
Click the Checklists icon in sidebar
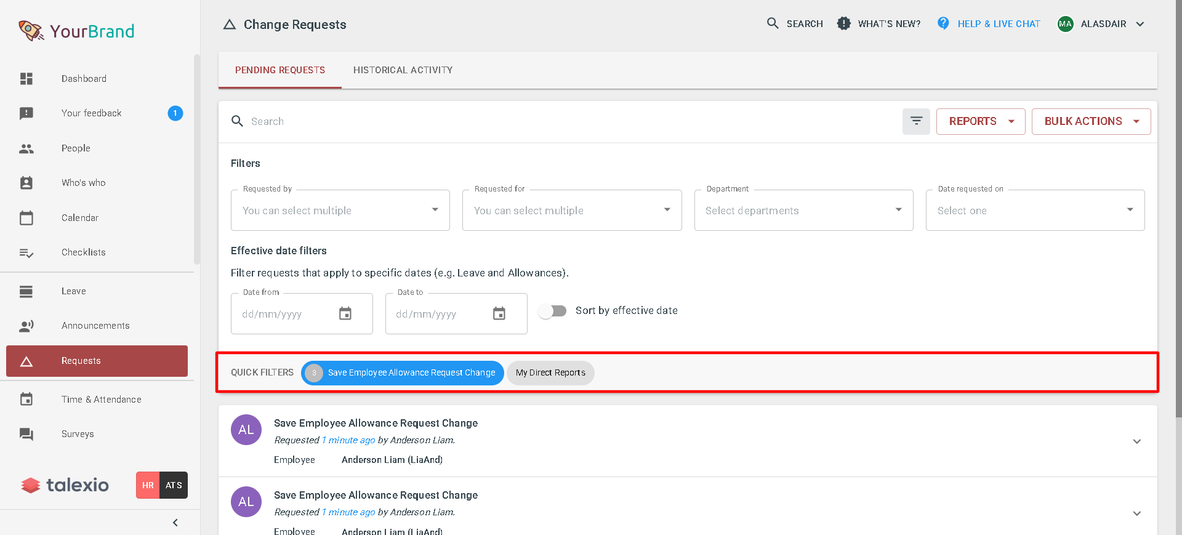[x=26, y=252]
